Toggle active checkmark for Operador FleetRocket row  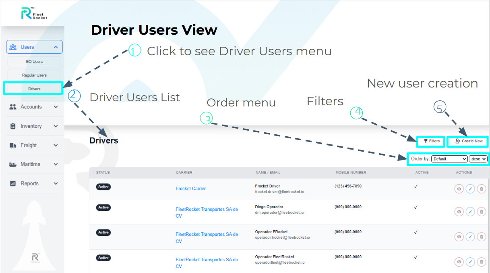point(416,257)
